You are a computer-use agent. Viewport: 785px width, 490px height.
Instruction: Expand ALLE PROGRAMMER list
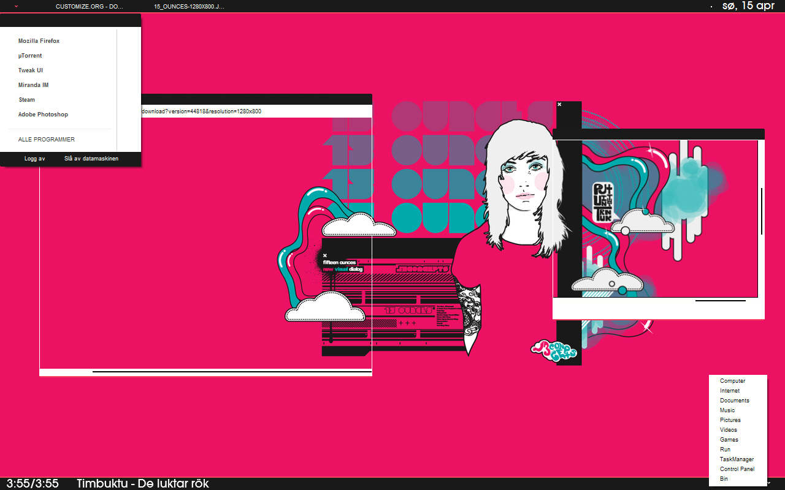pyautogui.click(x=47, y=140)
